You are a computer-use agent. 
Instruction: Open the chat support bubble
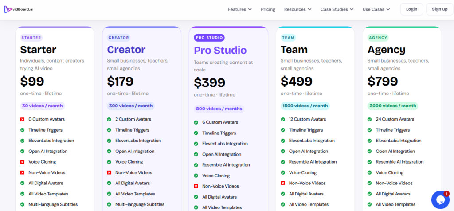tap(440, 199)
